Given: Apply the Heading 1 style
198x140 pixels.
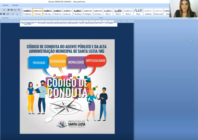Looking at the screenshot, I should tap(78, 12).
